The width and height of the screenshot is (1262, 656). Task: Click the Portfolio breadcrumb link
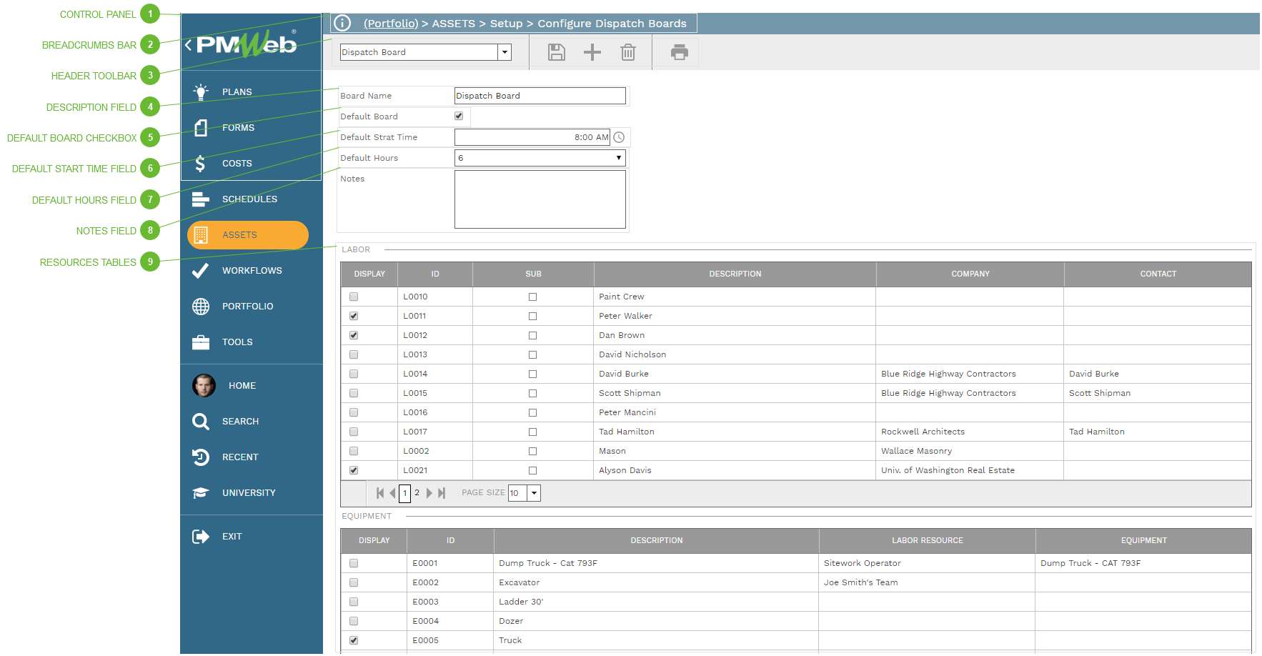click(390, 23)
